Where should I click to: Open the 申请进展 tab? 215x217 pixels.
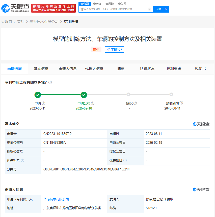(15, 69)
